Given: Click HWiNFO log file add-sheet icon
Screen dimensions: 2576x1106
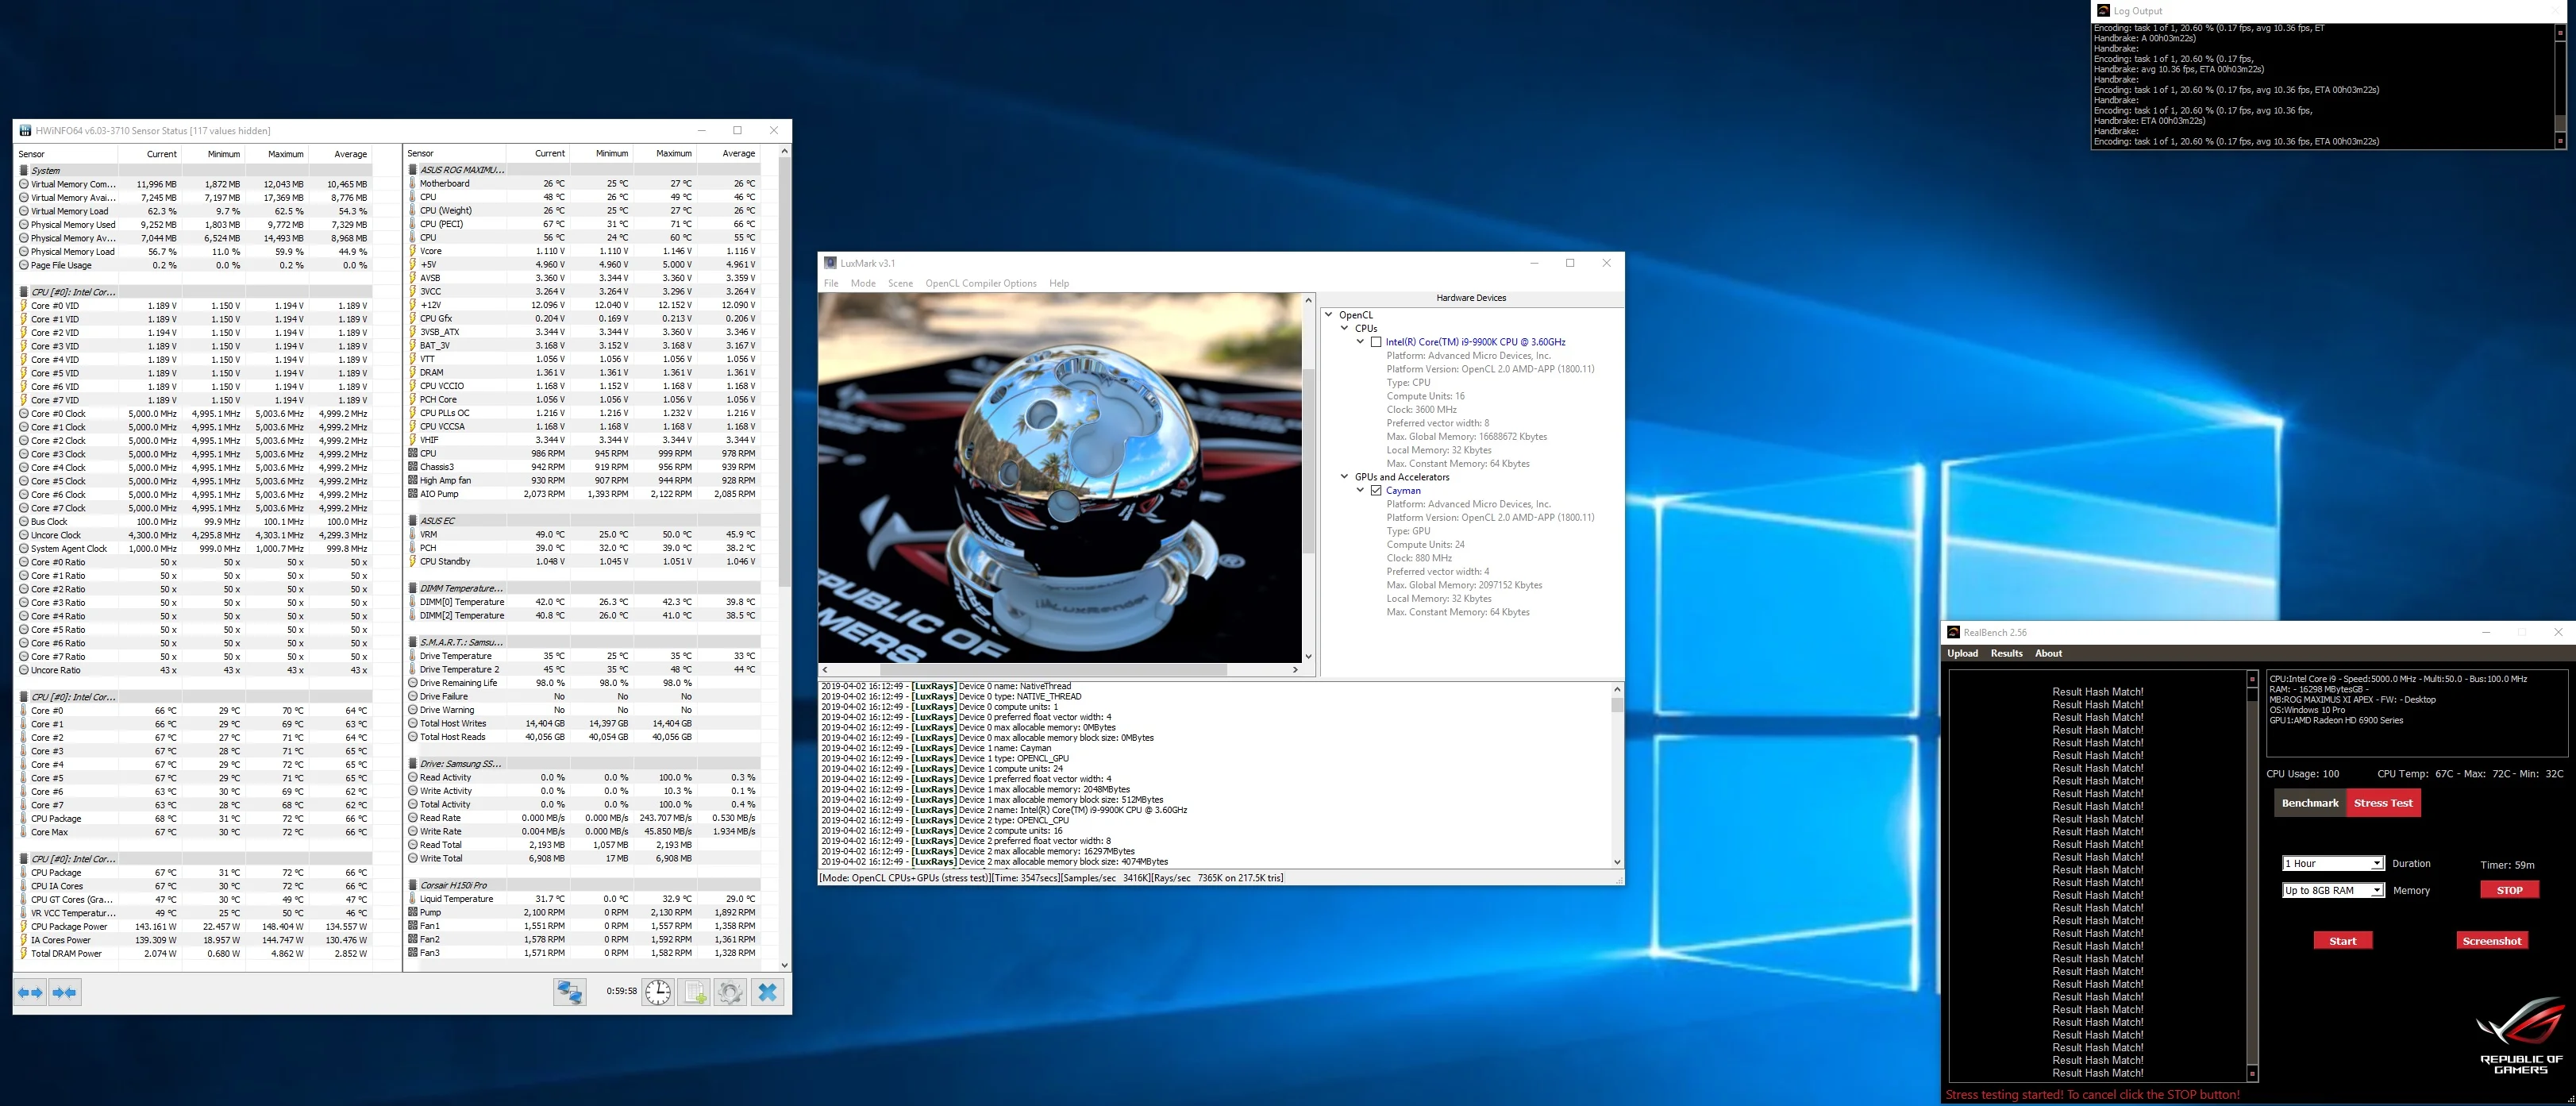Looking at the screenshot, I should point(694,992).
